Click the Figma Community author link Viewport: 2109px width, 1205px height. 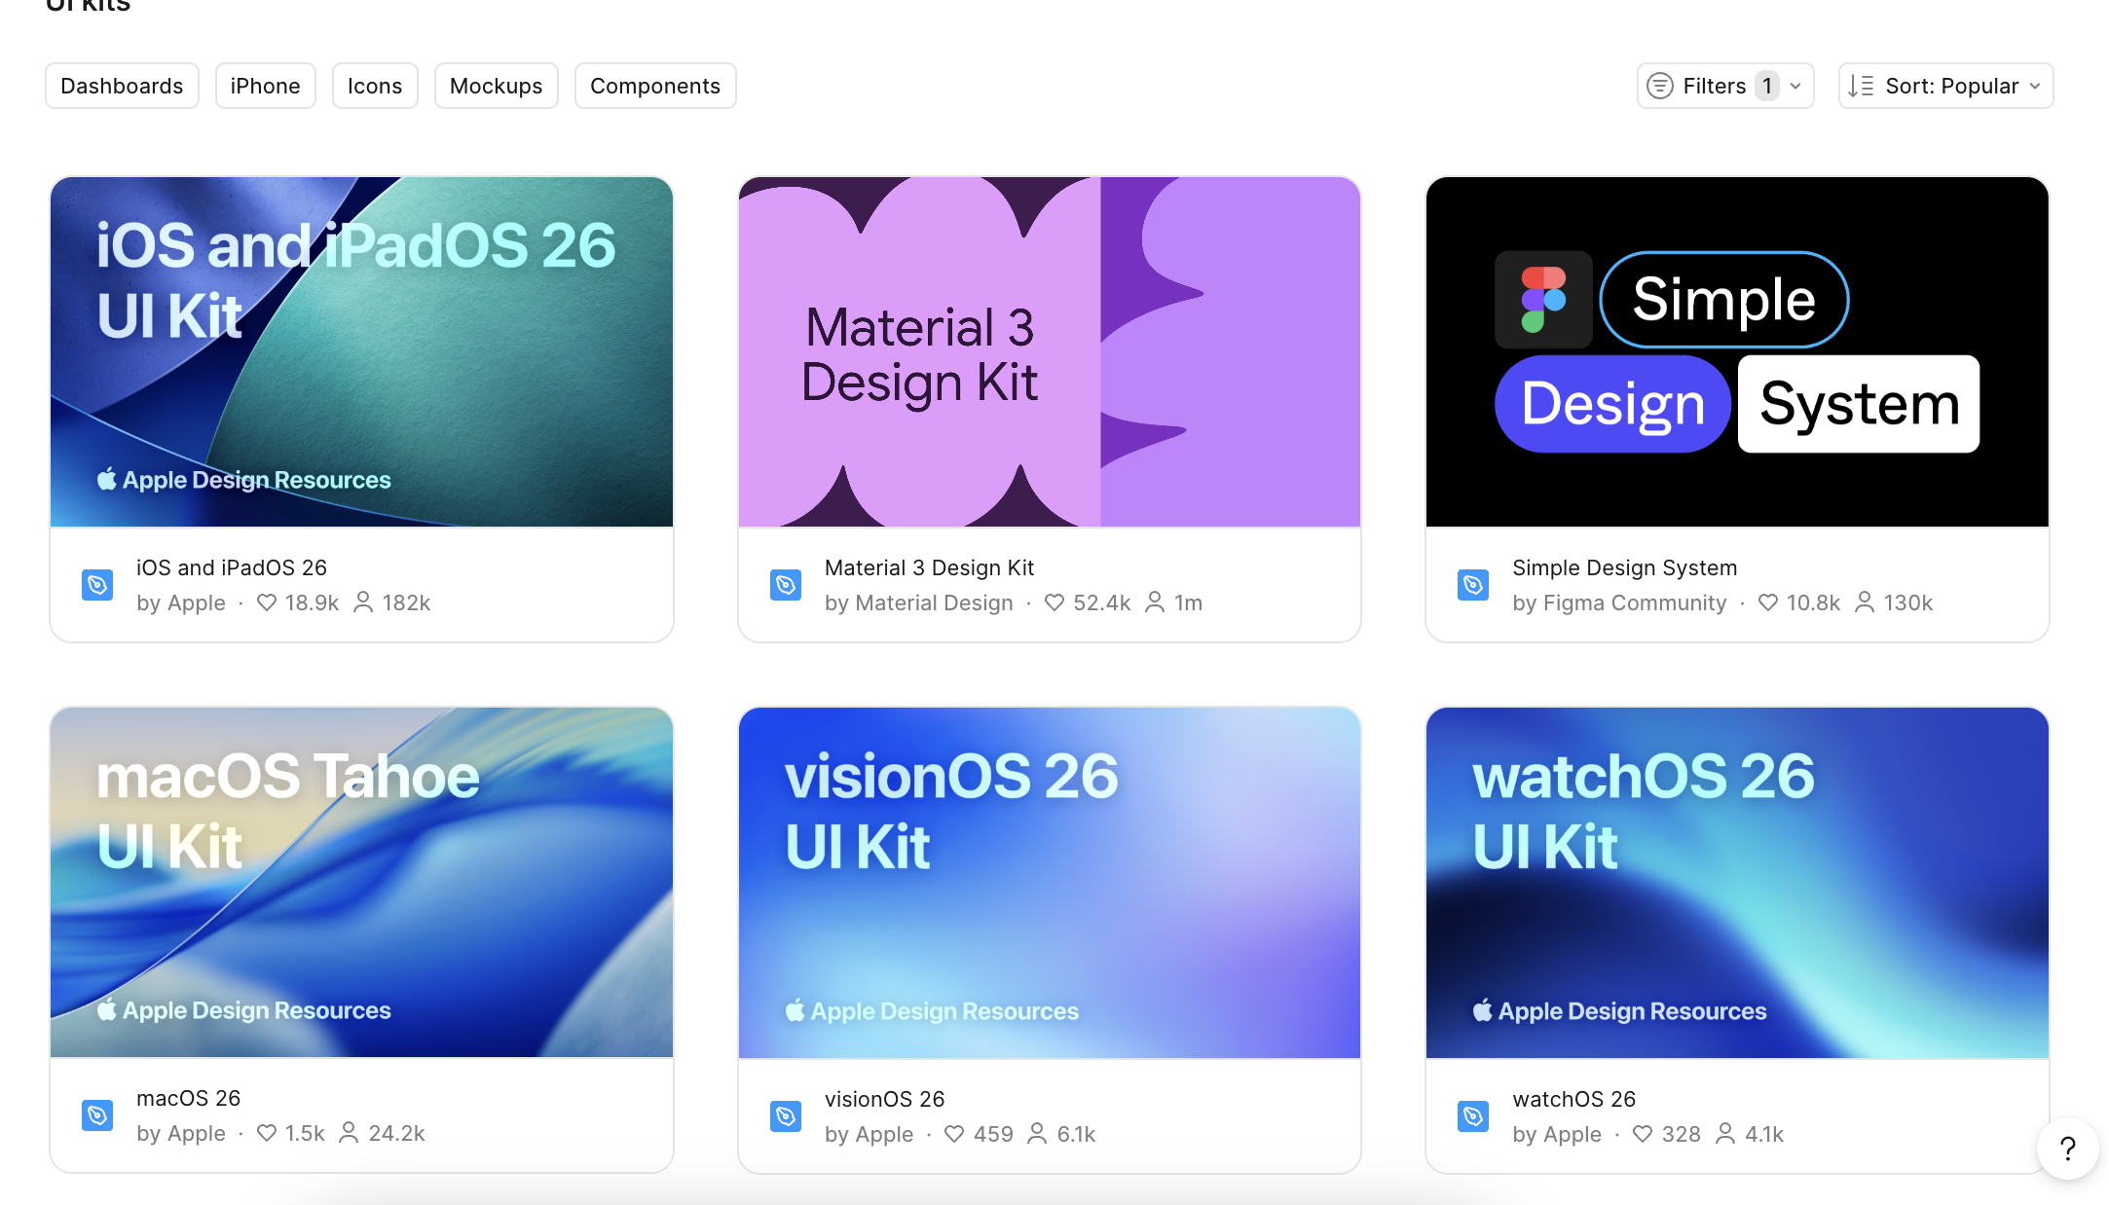(x=1634, y=602)
